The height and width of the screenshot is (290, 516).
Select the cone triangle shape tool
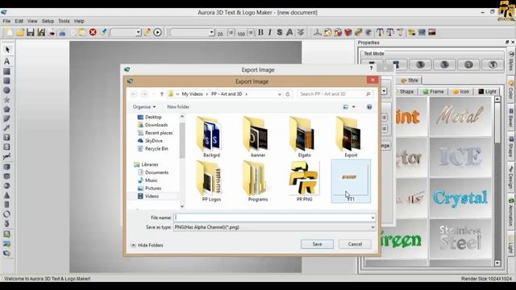pos(6,195)
